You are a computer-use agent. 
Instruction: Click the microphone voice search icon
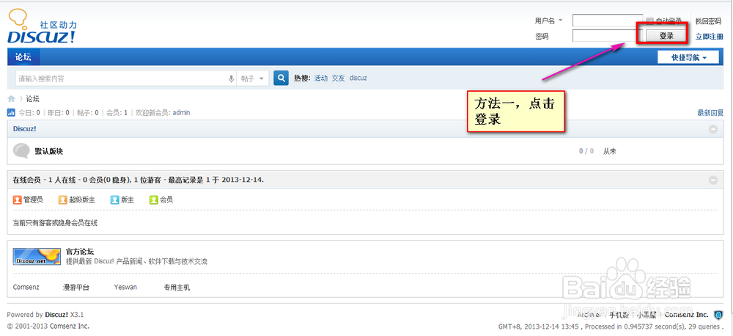tap(231, 78)
